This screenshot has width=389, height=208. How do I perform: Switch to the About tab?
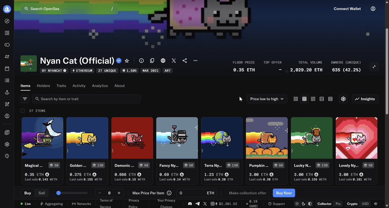[x=120, y=86]
